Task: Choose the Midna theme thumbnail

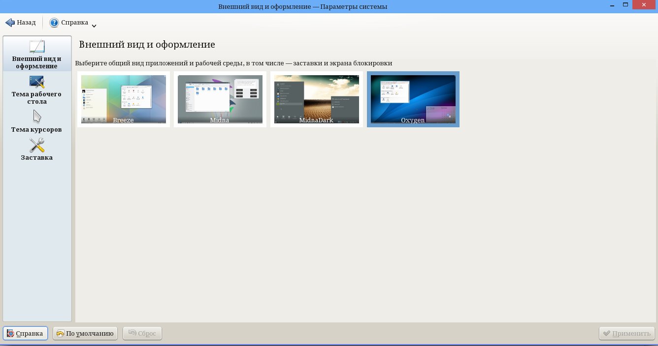Action: click(x=220, y=99)
